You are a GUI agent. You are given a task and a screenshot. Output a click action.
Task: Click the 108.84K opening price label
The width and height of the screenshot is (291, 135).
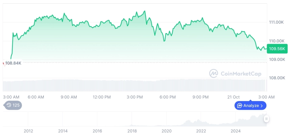(13, 63)
